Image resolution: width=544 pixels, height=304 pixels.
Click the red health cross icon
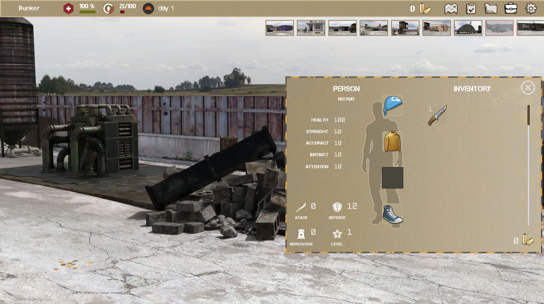pos(68,9)
